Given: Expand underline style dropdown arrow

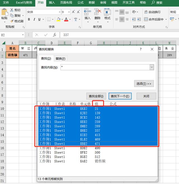Looking at the screenshot, I should pyautogui.click(x=43, y=19).
